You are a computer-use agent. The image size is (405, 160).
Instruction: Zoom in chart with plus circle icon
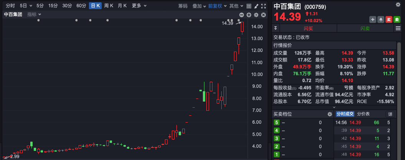(x=249, y=15)
